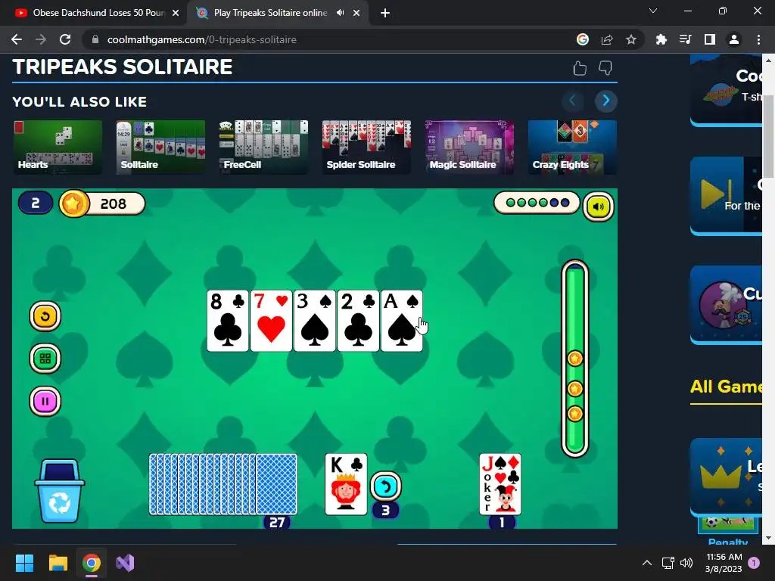Viewport: 775px width, 581px height.
Task: Open the Hearts game thumbnail
Action: point(58,148)
